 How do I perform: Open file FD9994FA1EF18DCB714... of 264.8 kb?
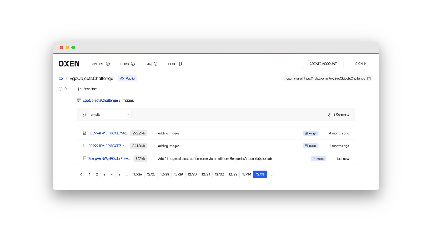[x=108, y=146]
